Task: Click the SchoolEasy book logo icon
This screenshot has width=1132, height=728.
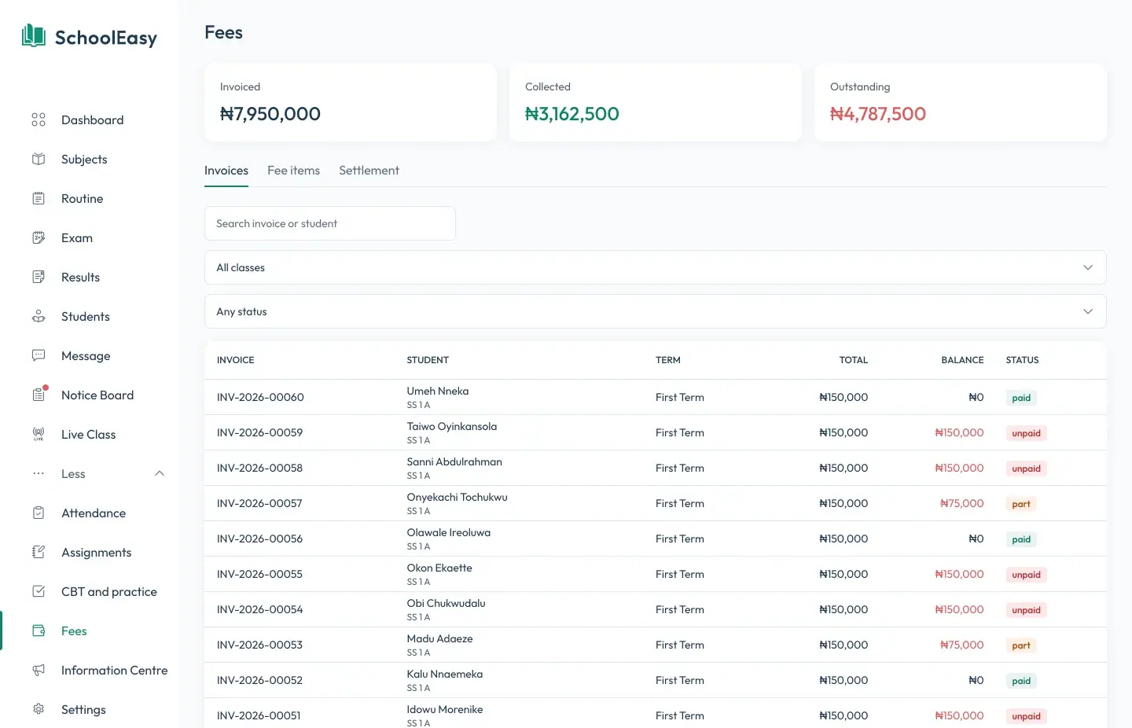Action: pyautogui.click(x=34, y=36)
